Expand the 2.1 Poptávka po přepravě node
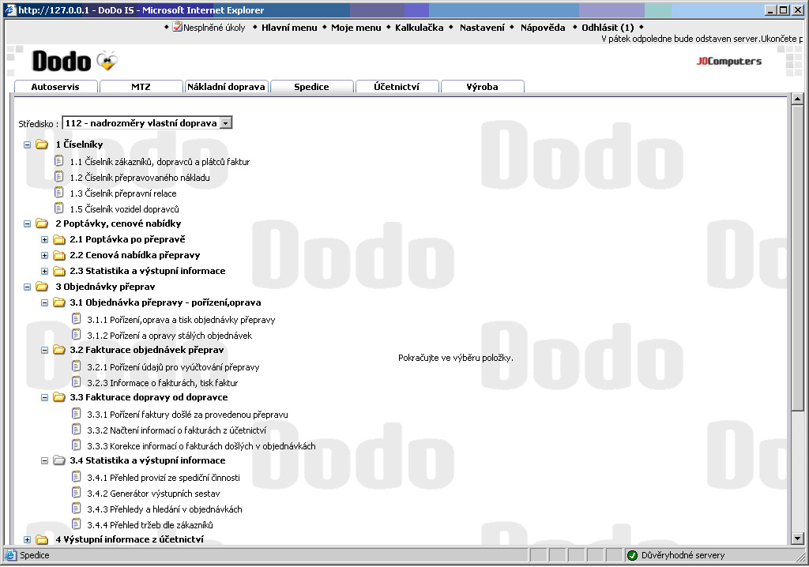Viewport: 809px width, 567px height. 44,240
